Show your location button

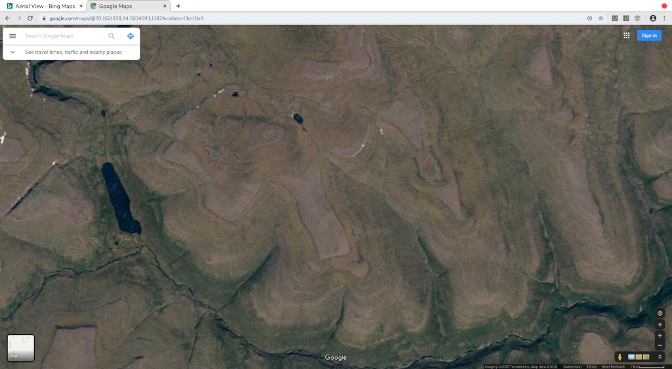coord(660,324)
